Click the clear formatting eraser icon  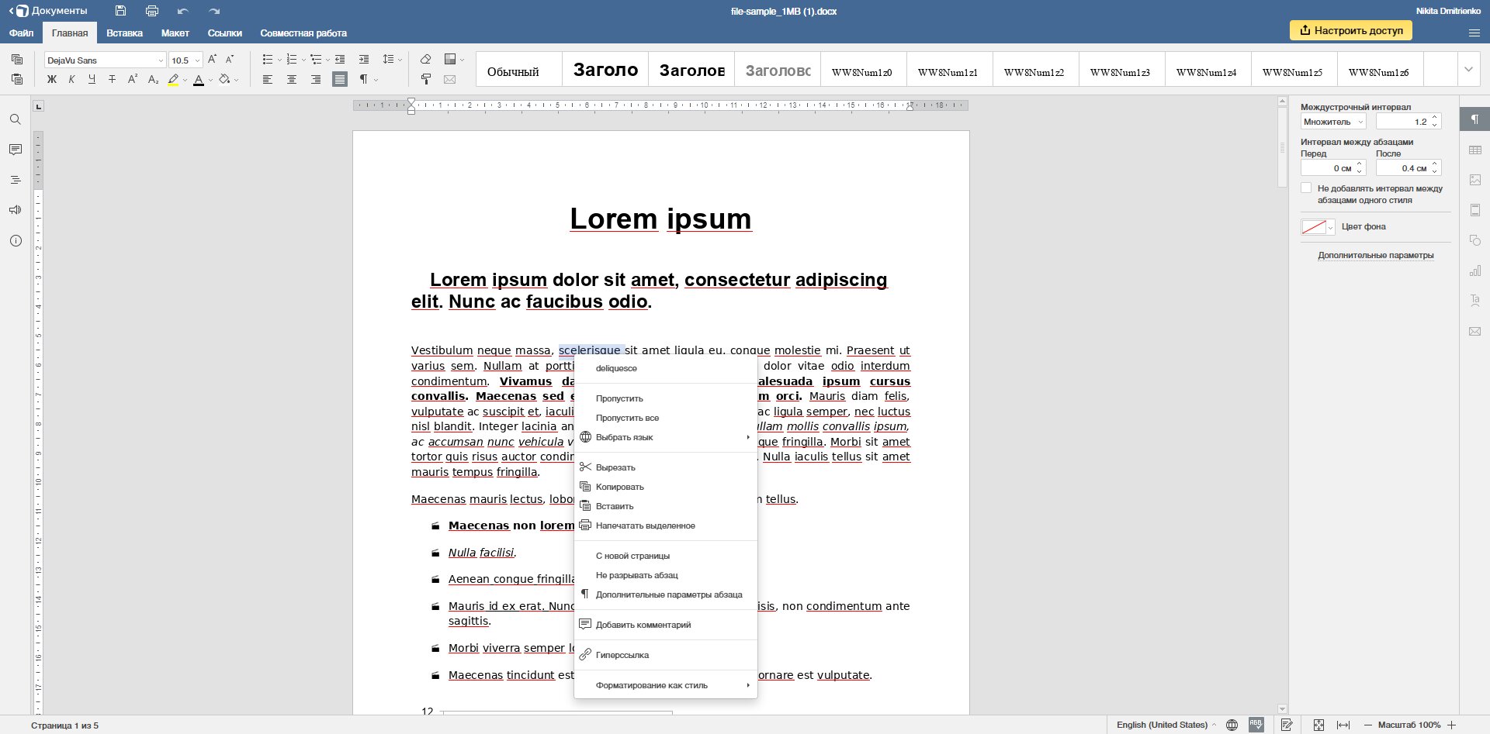pyautogui.click(x=425, y=60)
